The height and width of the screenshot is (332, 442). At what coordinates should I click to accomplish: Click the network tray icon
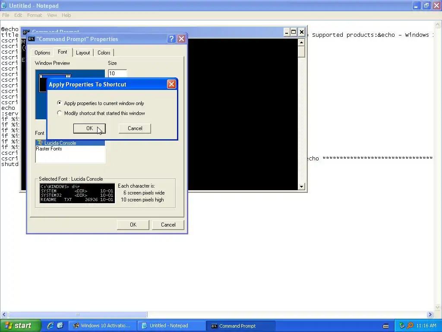coord(402,326)
